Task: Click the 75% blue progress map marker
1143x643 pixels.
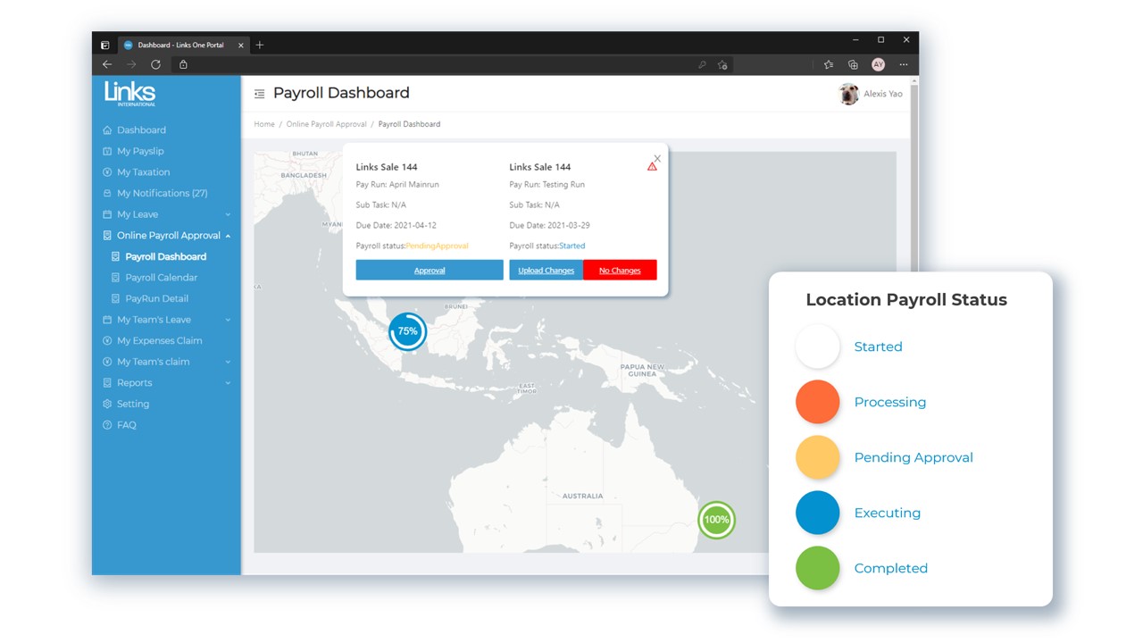Action: (407, 331)
